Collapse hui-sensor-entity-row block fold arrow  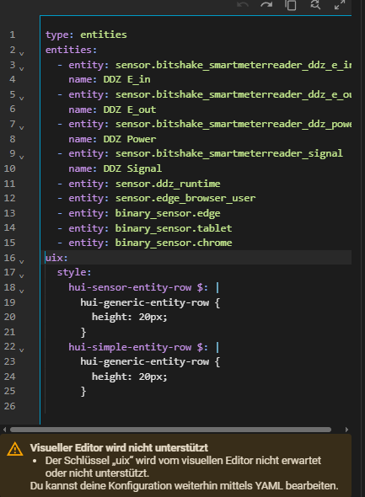pyautogui.click(x=21, y=291)
